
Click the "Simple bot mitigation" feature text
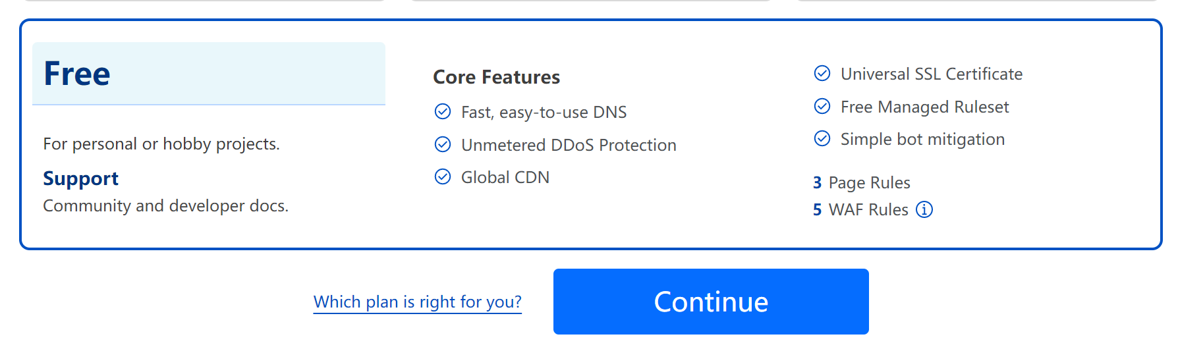pyautogui.click(x=922, y=139)
